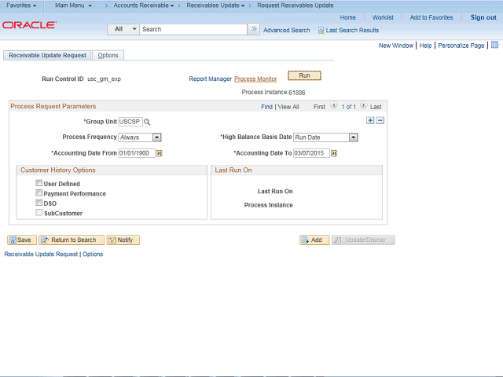The image size is (503, 377).
Task: Click Accounting Date To field
Action: (311, 153)
